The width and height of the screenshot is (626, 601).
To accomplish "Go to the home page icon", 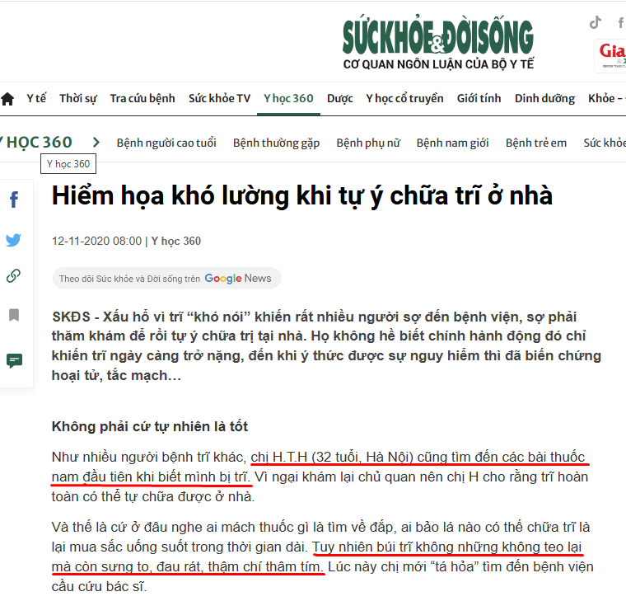I will coord(7,99).
